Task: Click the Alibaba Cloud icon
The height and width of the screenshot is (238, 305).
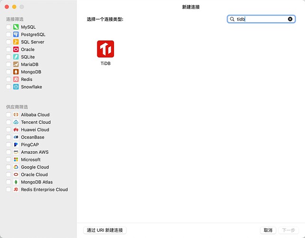Action: 16,115
